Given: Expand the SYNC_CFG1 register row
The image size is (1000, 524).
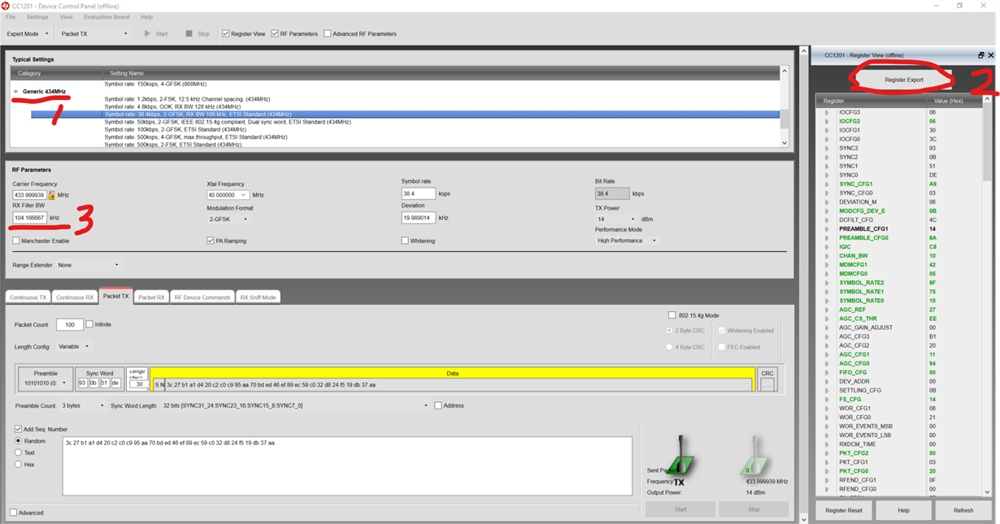Looking at the screenshot, I should 827,184.
